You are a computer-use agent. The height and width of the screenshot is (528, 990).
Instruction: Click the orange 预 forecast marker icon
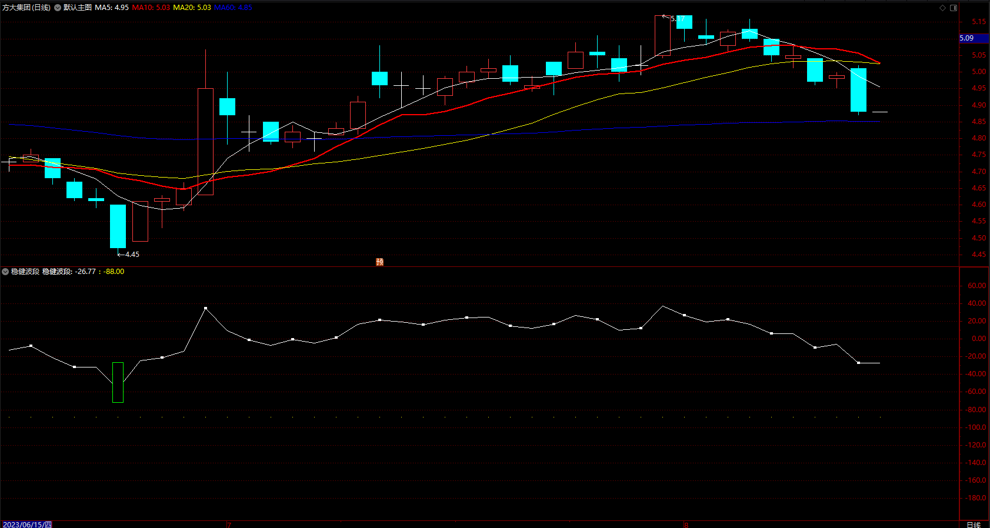tap(379, 262)
